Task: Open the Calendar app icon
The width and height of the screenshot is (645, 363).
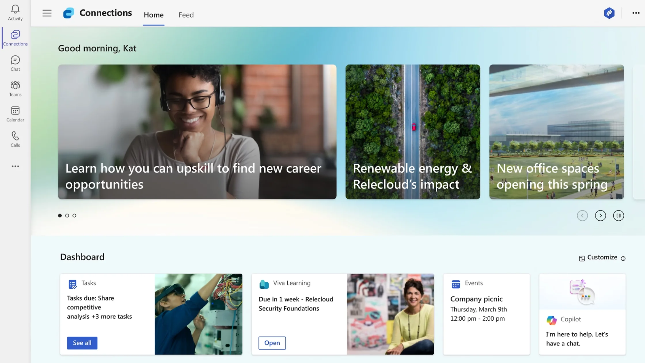Action: pos(15,114)
